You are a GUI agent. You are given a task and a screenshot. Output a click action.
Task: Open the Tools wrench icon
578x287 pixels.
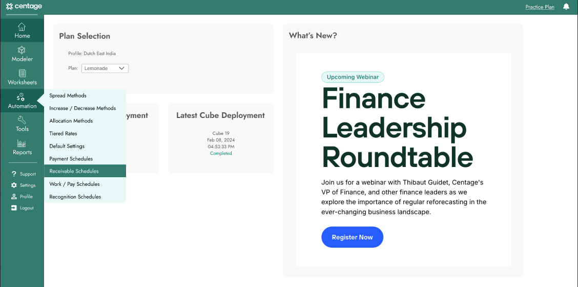22,124
